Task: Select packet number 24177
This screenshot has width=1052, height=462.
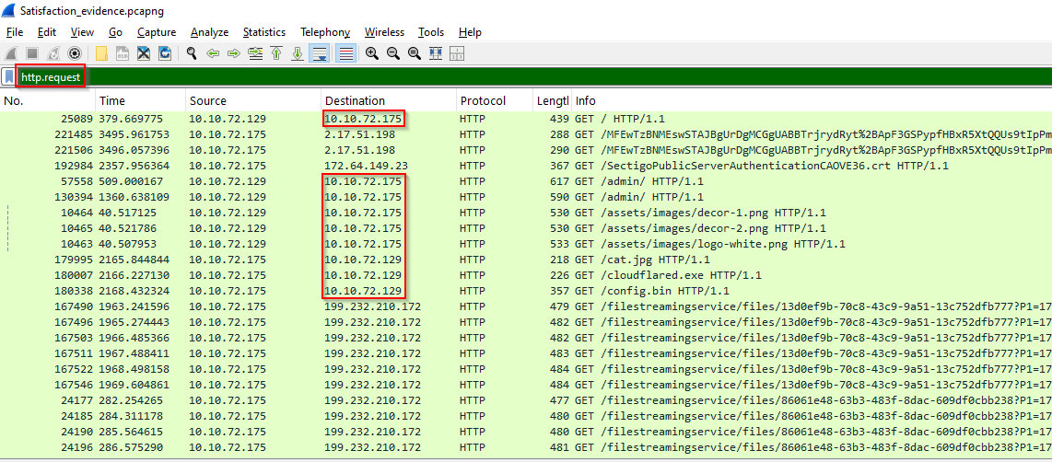Action: coord(526,400)
